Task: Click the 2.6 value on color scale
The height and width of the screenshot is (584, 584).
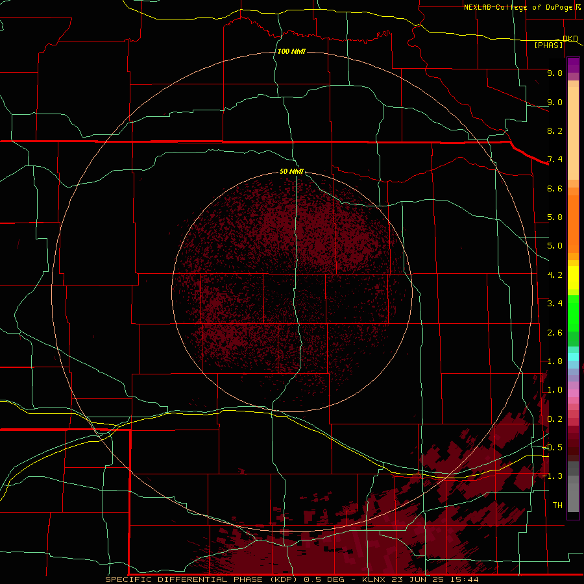Action: tap(555, 333)
